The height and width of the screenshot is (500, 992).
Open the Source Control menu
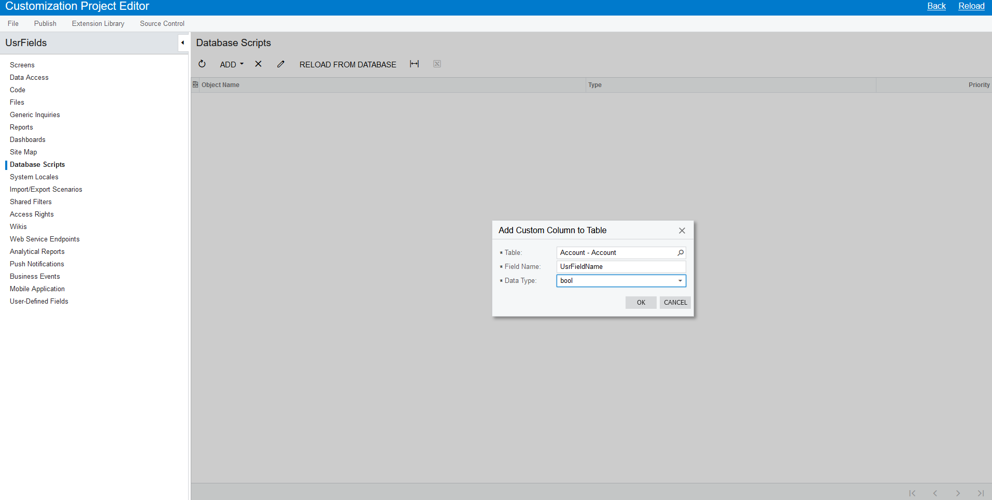162,23
